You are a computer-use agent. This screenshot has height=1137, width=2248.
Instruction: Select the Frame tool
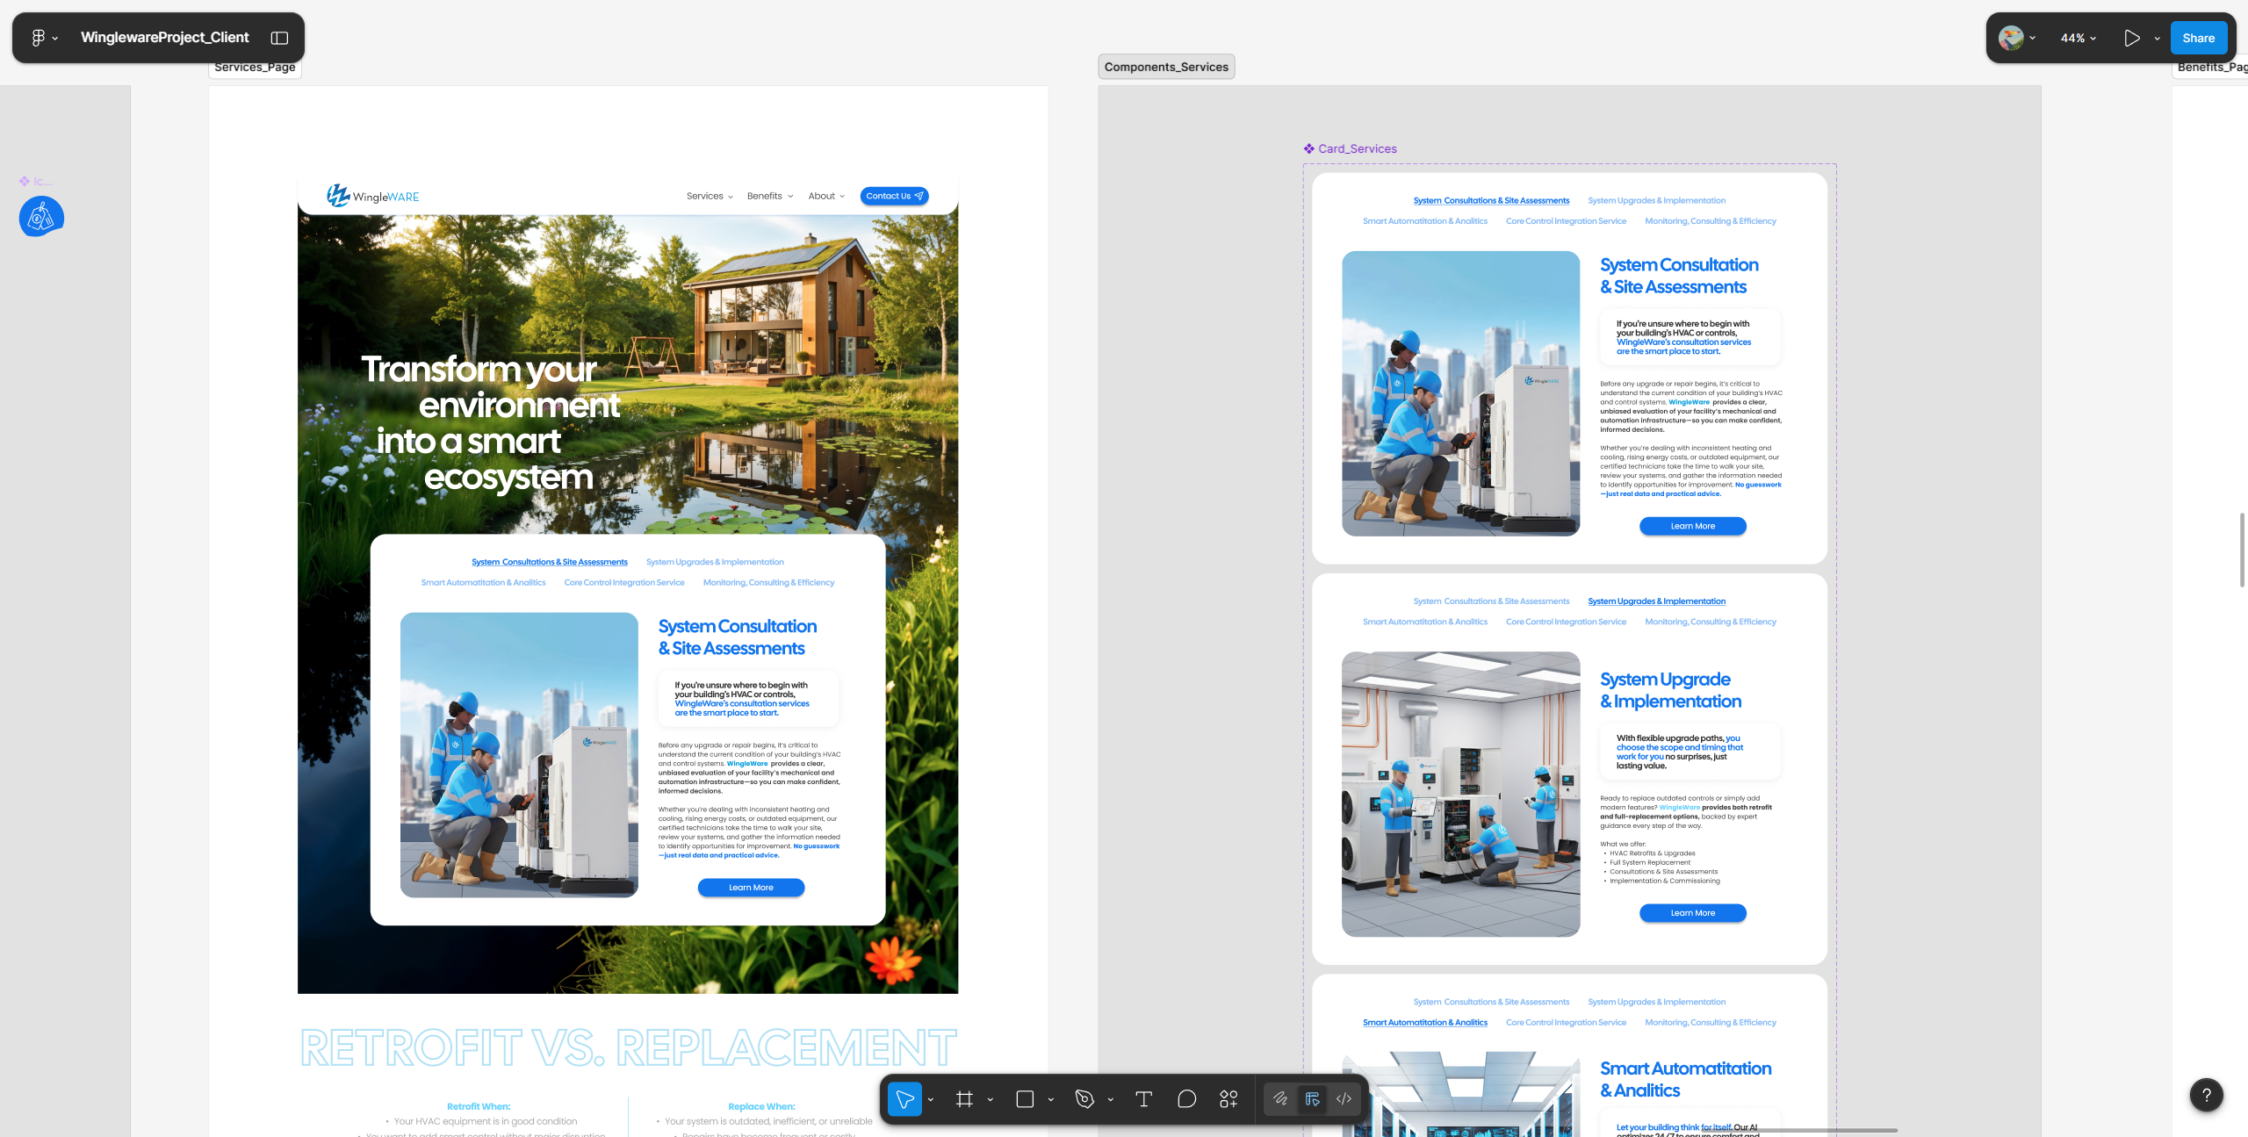(x=964, y=1099)
